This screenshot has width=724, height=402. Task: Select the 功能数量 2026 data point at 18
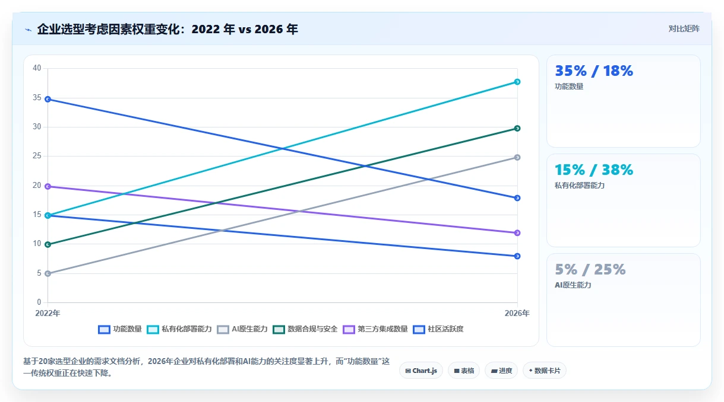(x=517, y=198)
